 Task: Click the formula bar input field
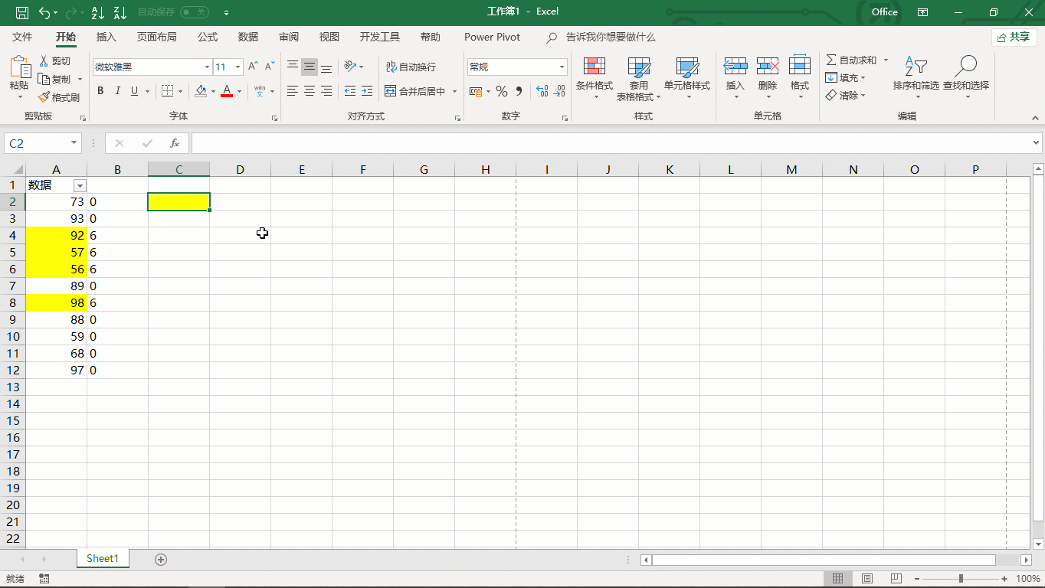[x=610, y=143]
